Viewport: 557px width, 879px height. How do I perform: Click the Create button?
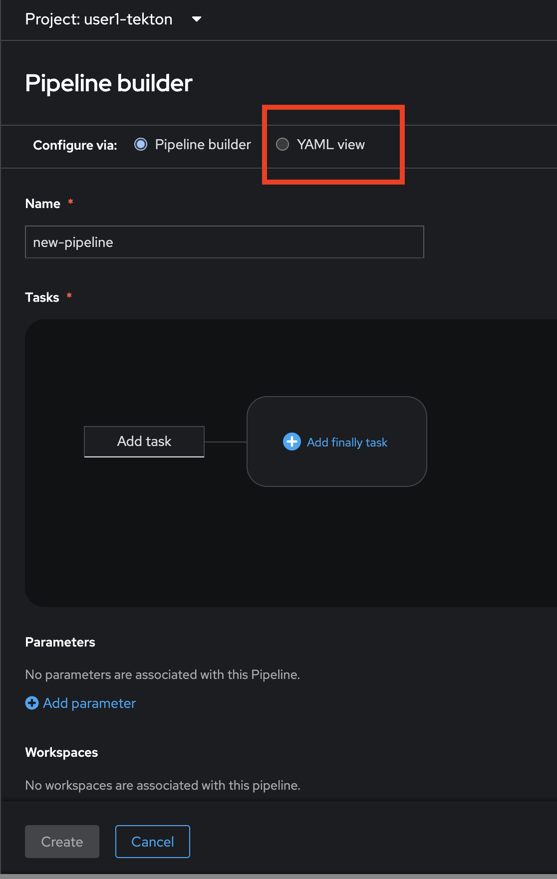62,842
